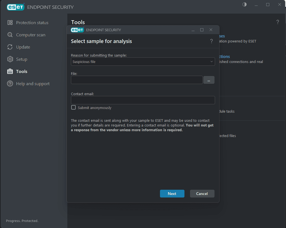286x228 pixels.
Task: Close the main ESET window
Action: point(279,4)
